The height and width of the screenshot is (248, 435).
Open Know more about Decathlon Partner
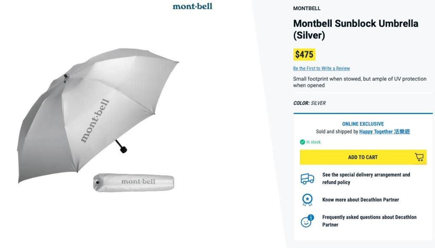(360, 200)
